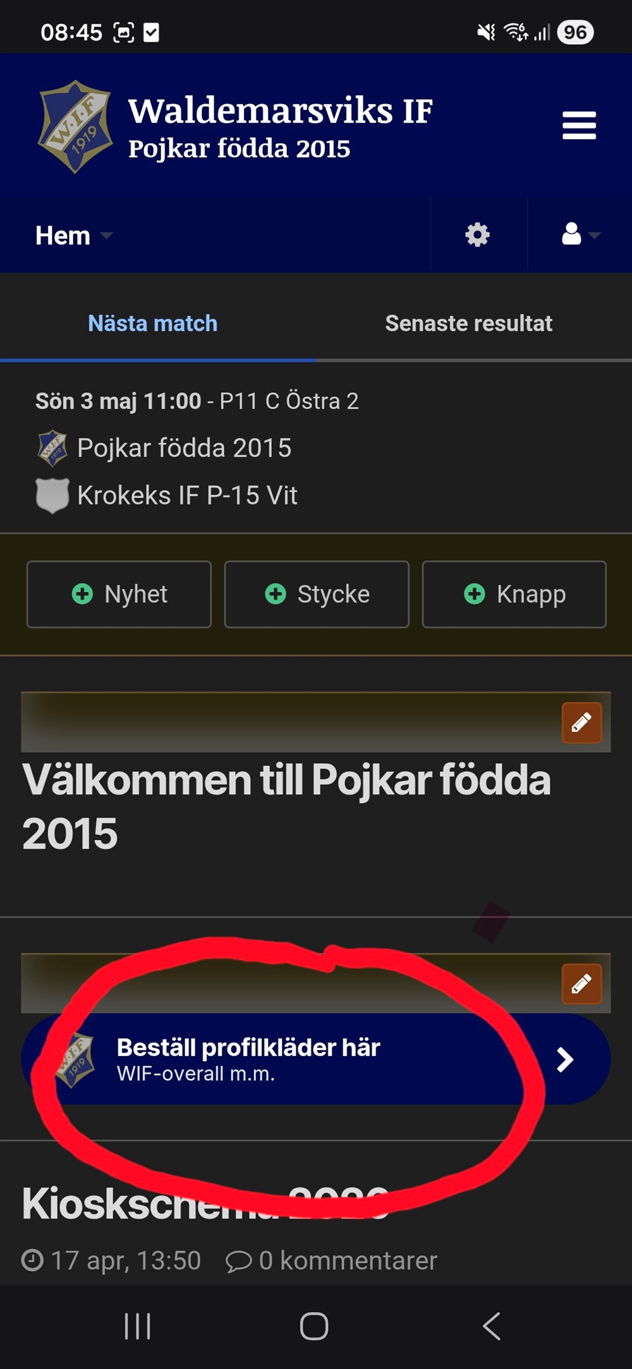Tap the Android back navigation button

492,1326
